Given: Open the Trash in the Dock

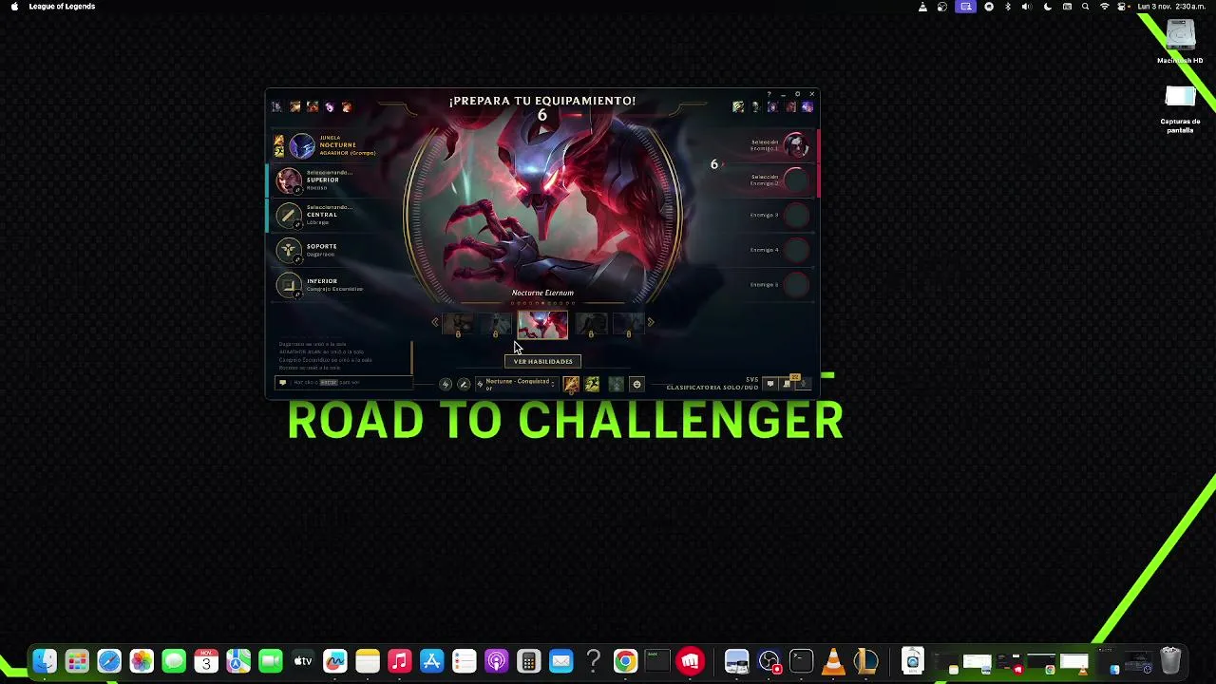Looking at the screenshot, I should pyautogui.click(x=1170, y=661).
